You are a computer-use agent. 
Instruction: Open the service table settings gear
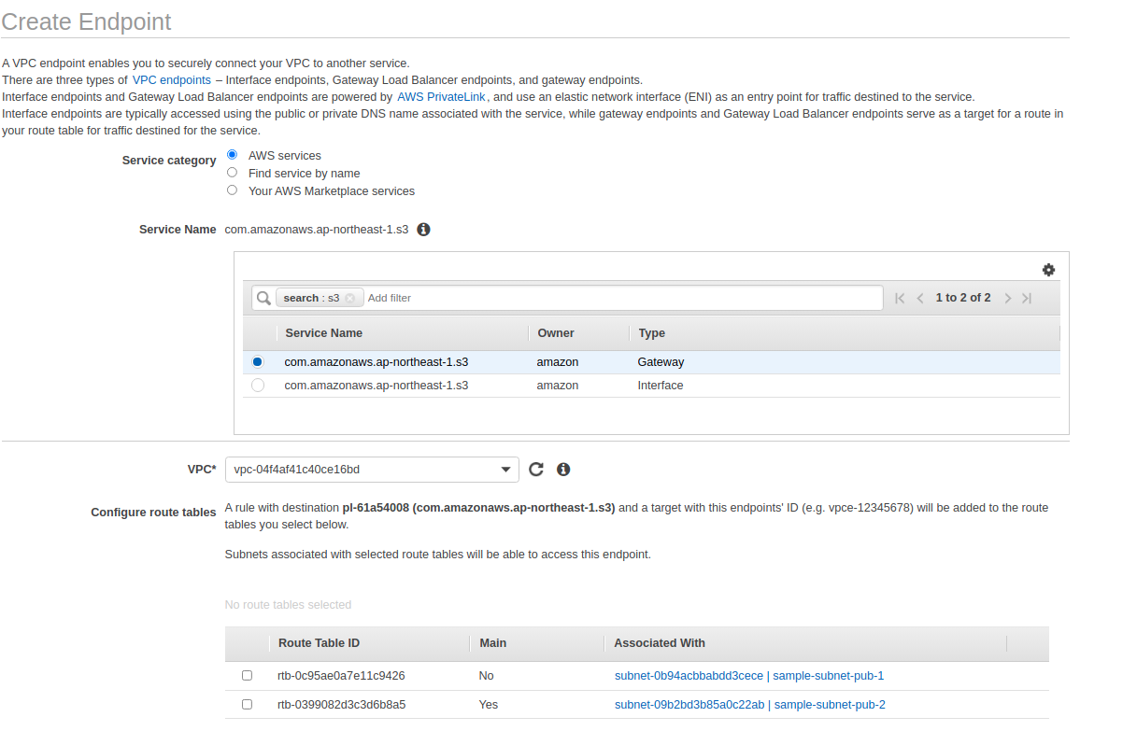[x=1048, y=270]
